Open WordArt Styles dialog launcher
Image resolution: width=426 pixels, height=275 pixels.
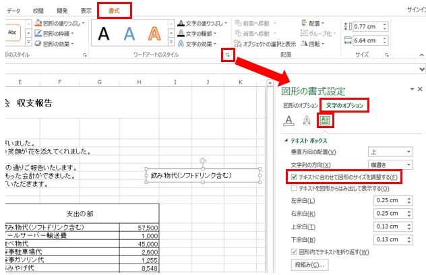(x=229, y=55)
